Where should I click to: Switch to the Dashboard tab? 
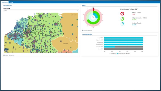(x=5, y=2)
